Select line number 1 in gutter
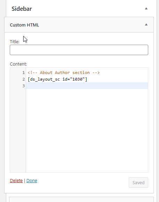Image resolution: width=159 pixels, height=202 pixels. [x=24, y=73]
